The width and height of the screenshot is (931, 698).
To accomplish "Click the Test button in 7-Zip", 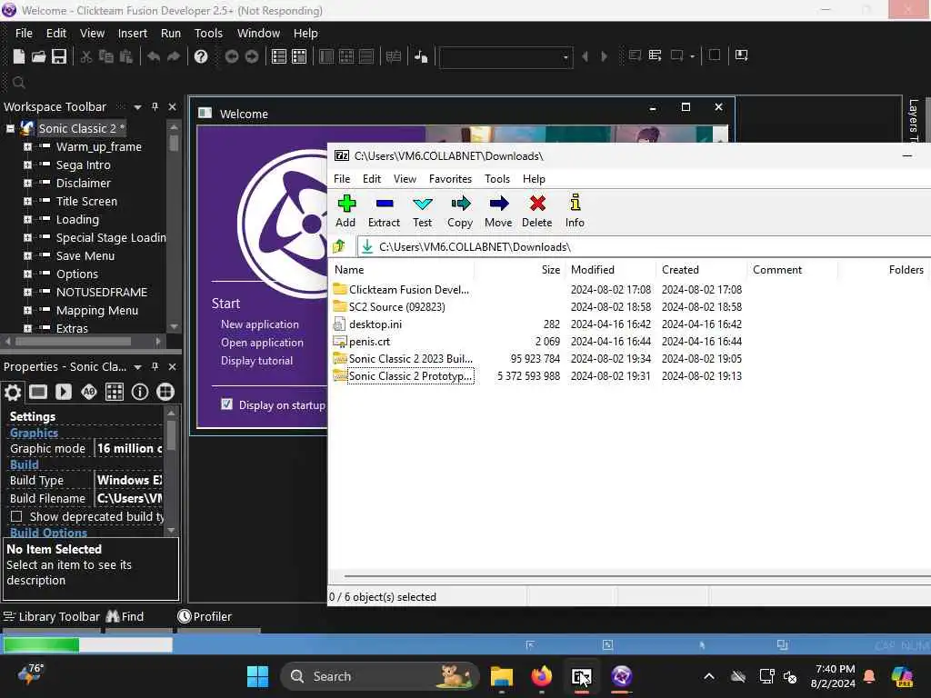I will coord(422,211).
